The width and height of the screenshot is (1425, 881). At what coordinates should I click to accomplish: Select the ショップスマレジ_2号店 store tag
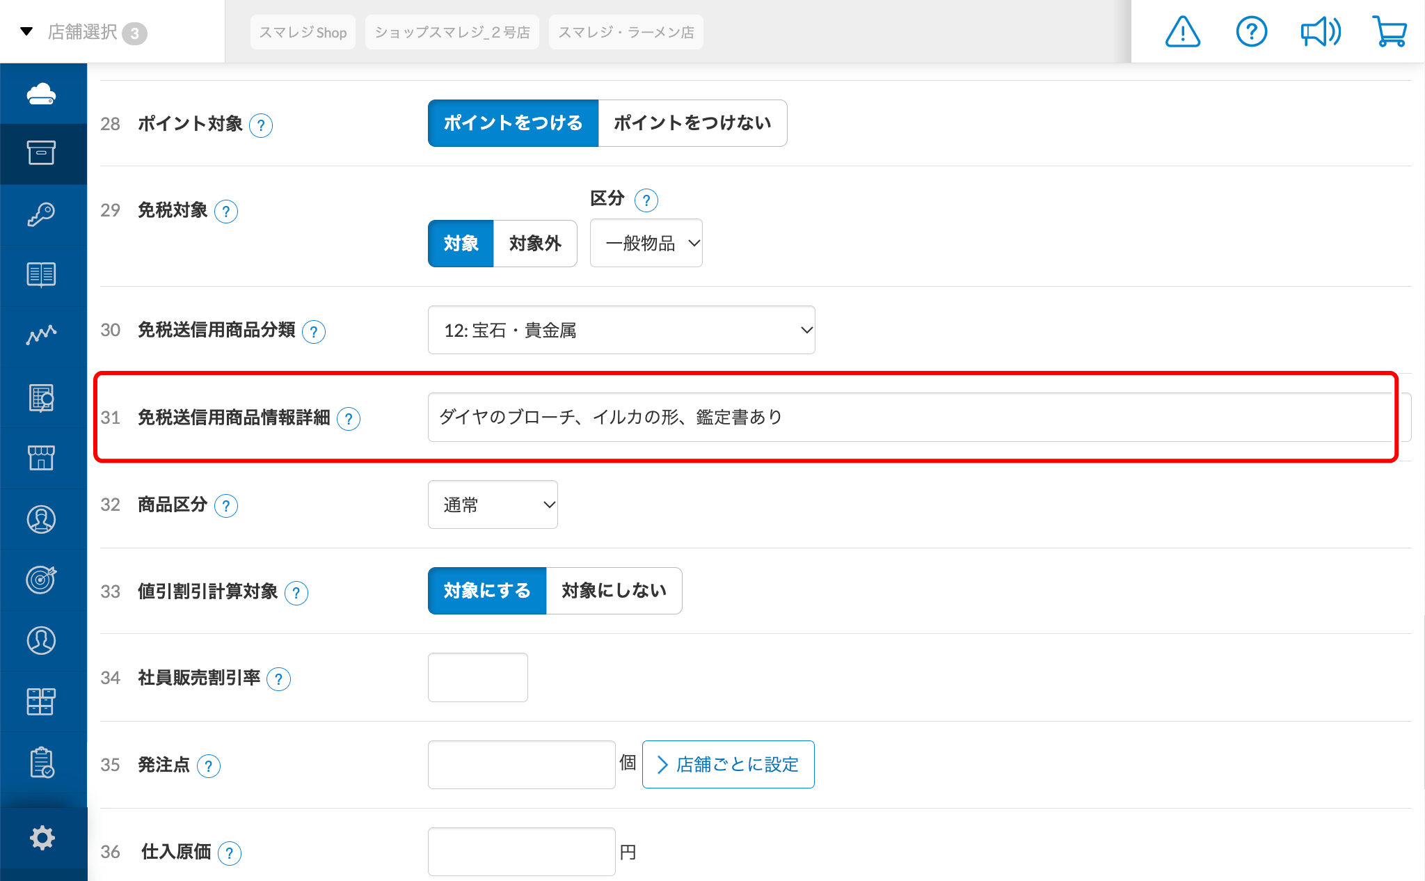click(x=452, y=32)
